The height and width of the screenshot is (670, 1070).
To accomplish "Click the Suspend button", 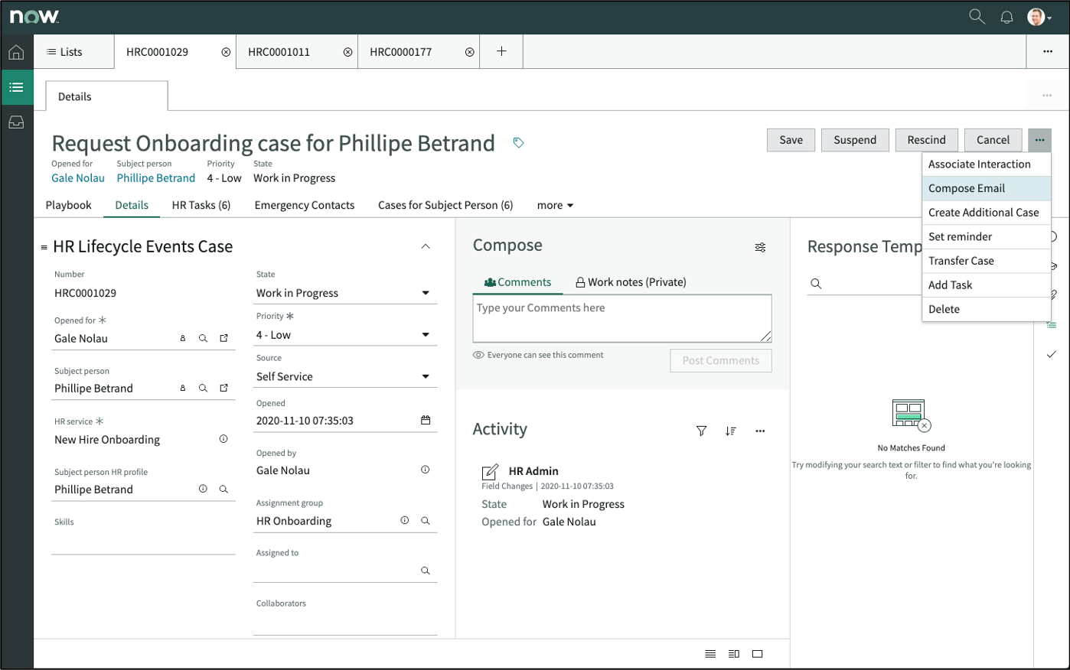I will [855, 140].
